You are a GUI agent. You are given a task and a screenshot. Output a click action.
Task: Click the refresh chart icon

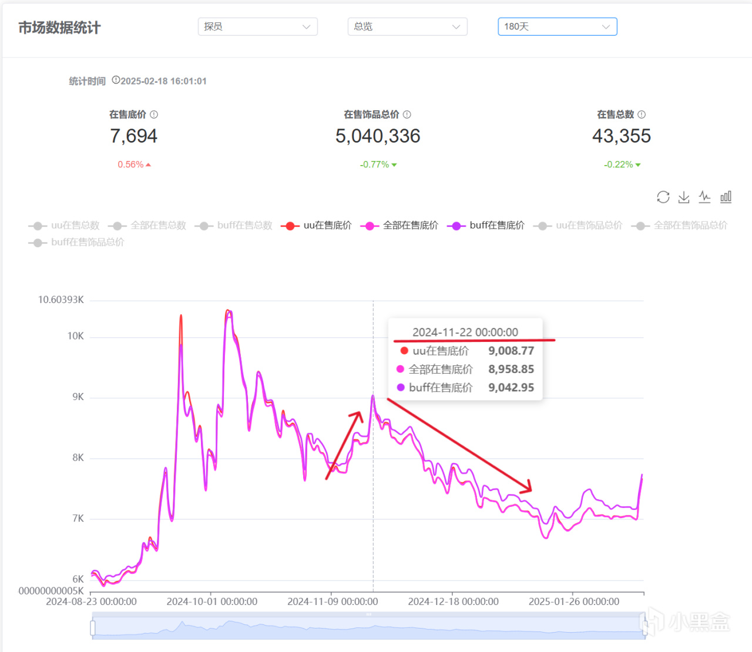pos(663,197)
